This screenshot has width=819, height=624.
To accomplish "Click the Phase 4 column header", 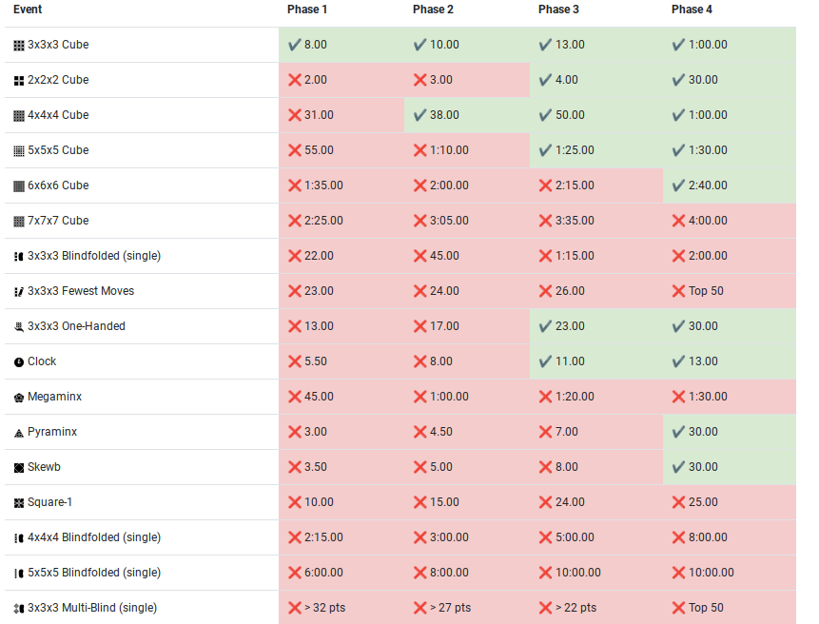I will (x=692, y=10).
